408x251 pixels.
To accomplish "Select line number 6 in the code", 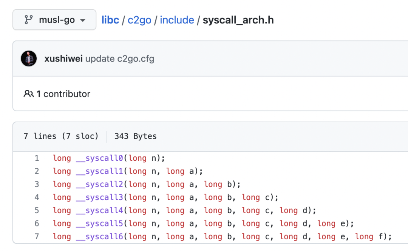I will tap(37, 223).
